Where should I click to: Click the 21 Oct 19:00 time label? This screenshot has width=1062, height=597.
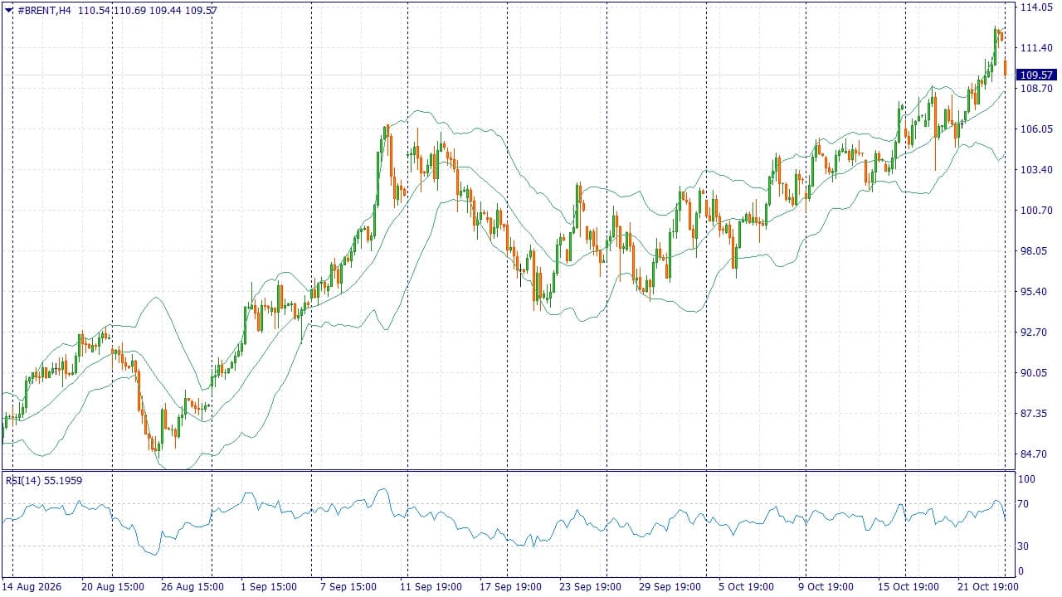(988, 586)
